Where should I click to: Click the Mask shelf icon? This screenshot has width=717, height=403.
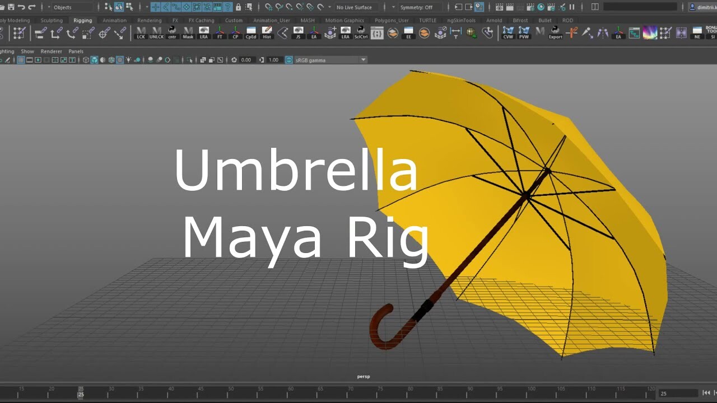[187, 33]
